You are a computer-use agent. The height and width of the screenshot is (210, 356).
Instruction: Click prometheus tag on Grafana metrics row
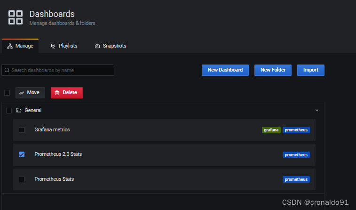point(296,130)
